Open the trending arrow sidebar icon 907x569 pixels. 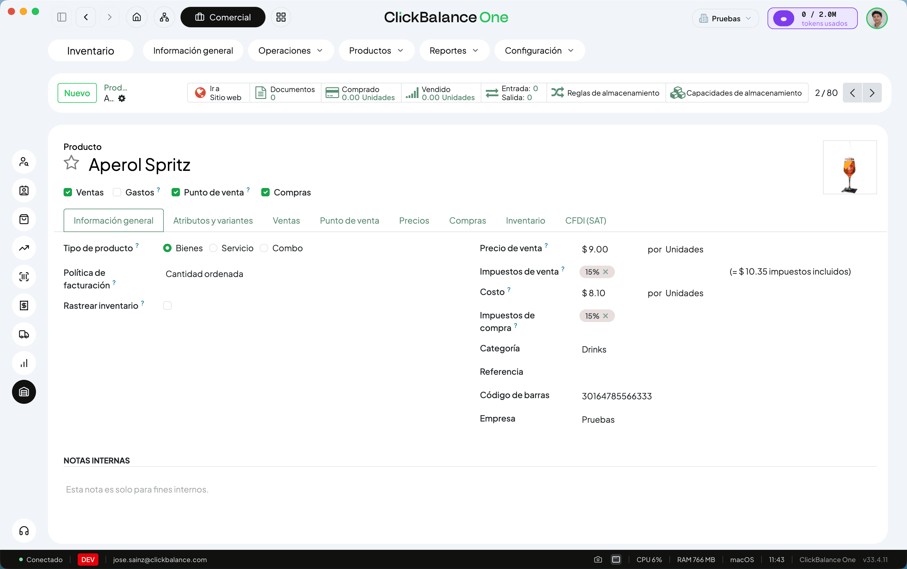24,248
